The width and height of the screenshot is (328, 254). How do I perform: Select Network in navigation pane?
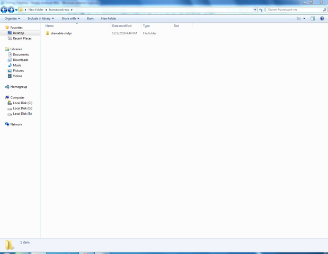click(16, 124)
